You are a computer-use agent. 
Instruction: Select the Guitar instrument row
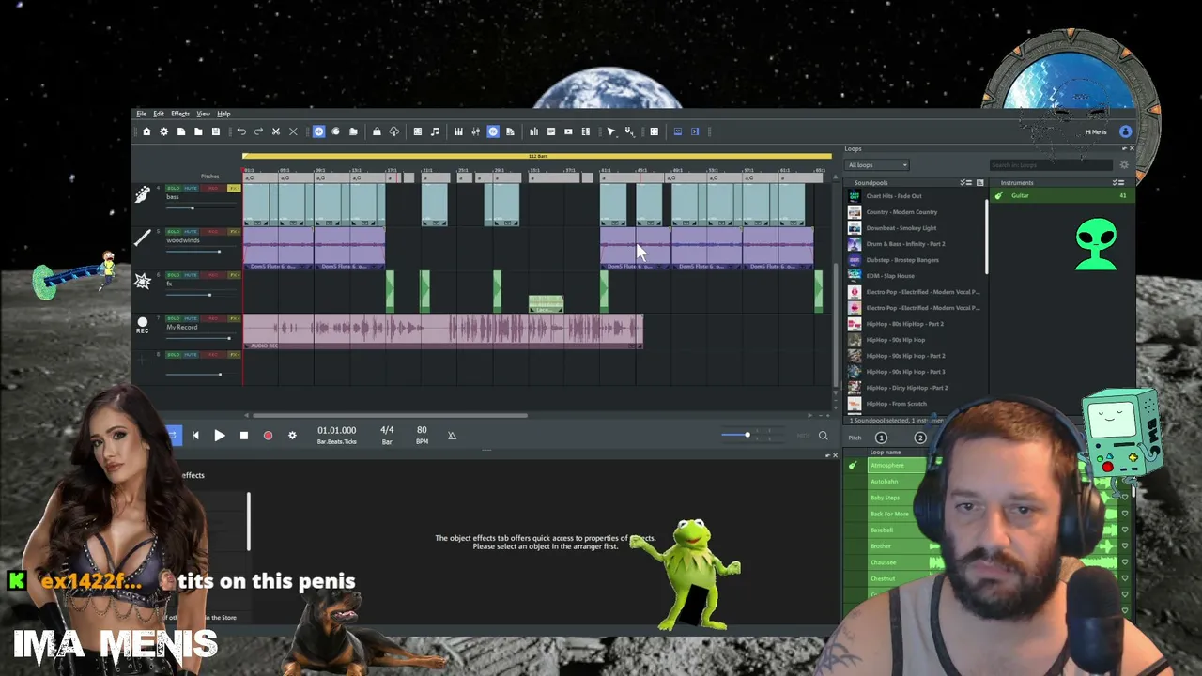click(1062, 195)
